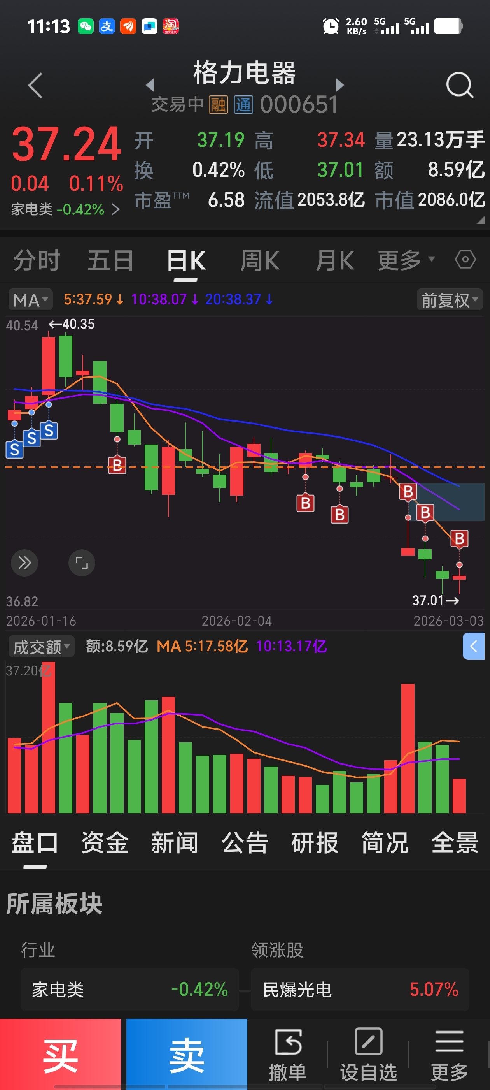490x1090 pixels.
Task: Open 成交额 sub-indicator dropdown
Action: [42, 647]
